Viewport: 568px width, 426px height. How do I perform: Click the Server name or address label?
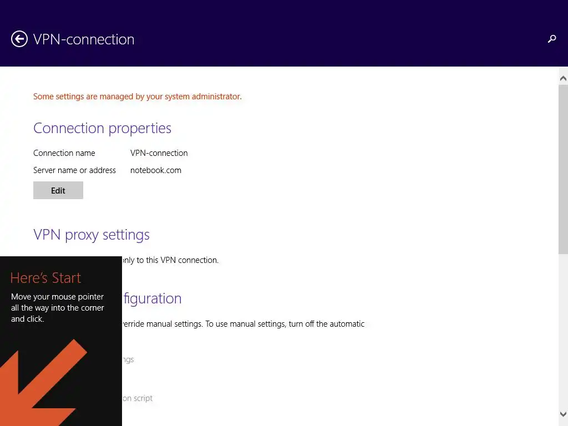[x=74, y=170]
